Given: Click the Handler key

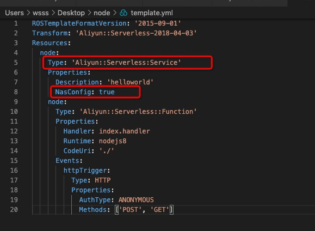Looking at the screenshot, I should coord(77,131).
